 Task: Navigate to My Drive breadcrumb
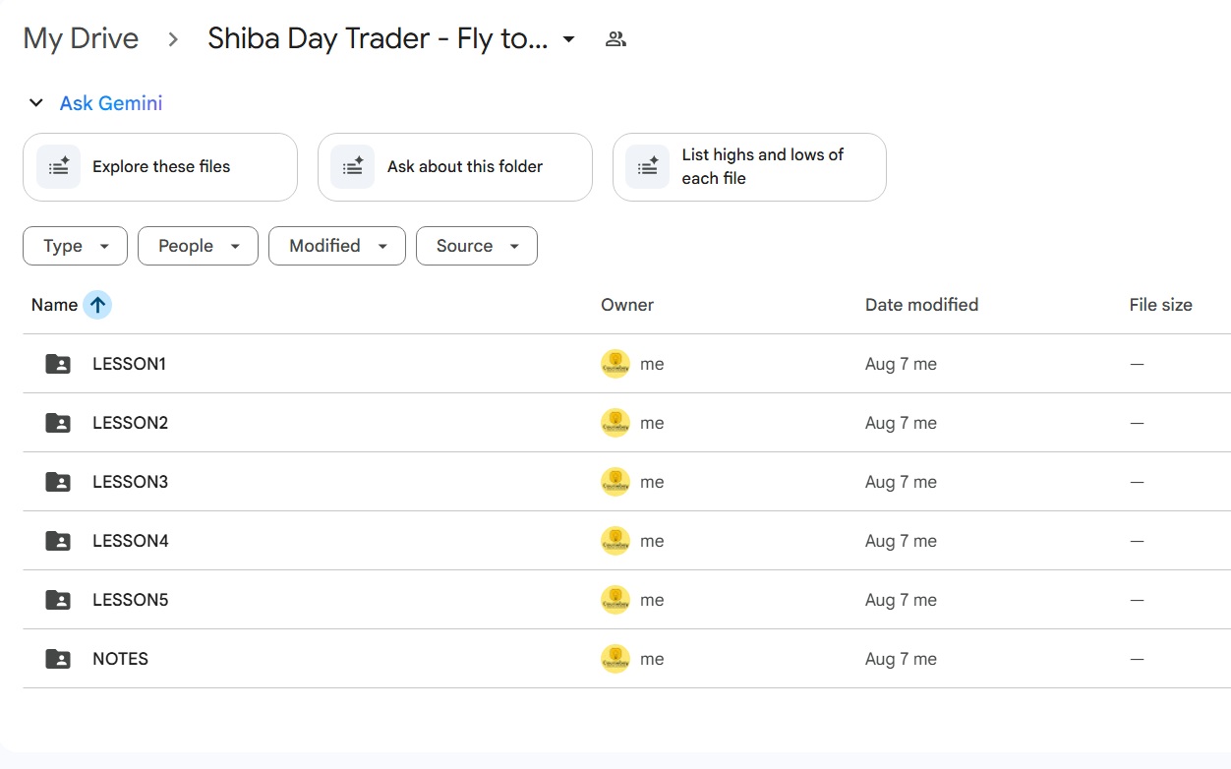[81, 39]
